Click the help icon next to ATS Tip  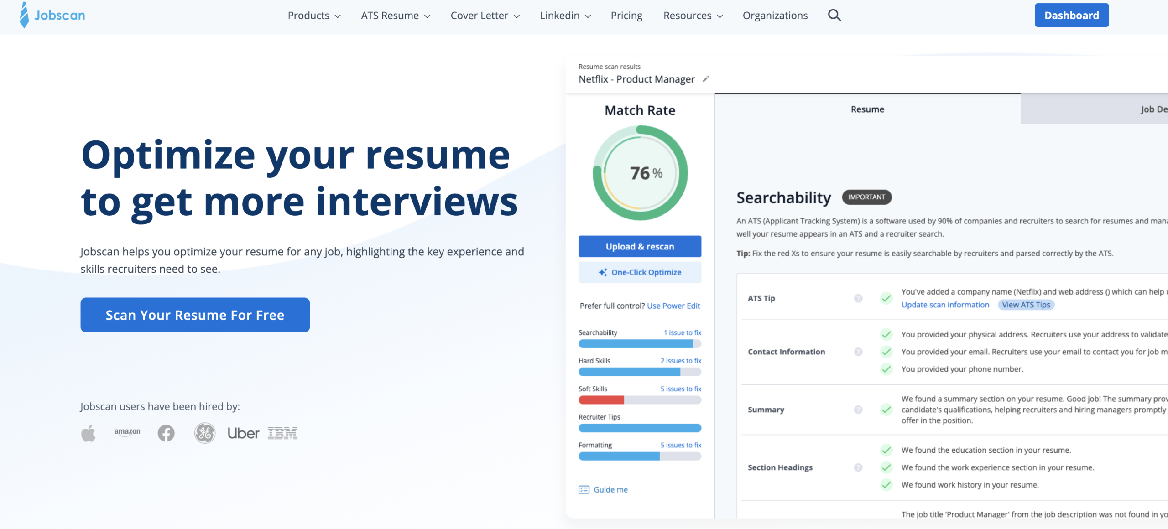click(858, 298)
